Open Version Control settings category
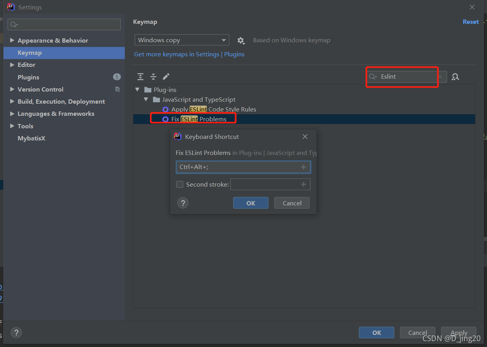This screenshot has width=487, height=347. click(x=40, y=89)
